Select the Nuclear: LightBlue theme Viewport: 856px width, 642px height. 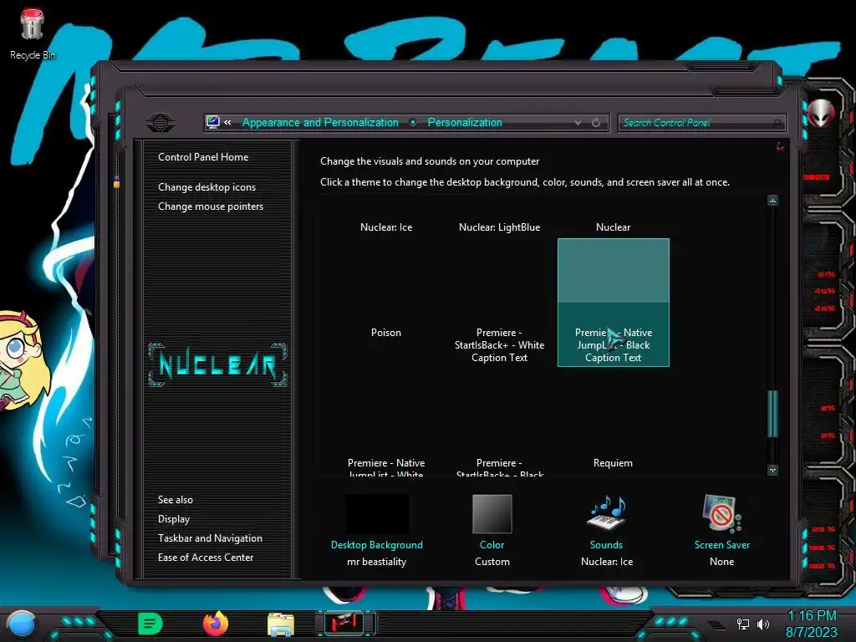[x=500, y=227]
